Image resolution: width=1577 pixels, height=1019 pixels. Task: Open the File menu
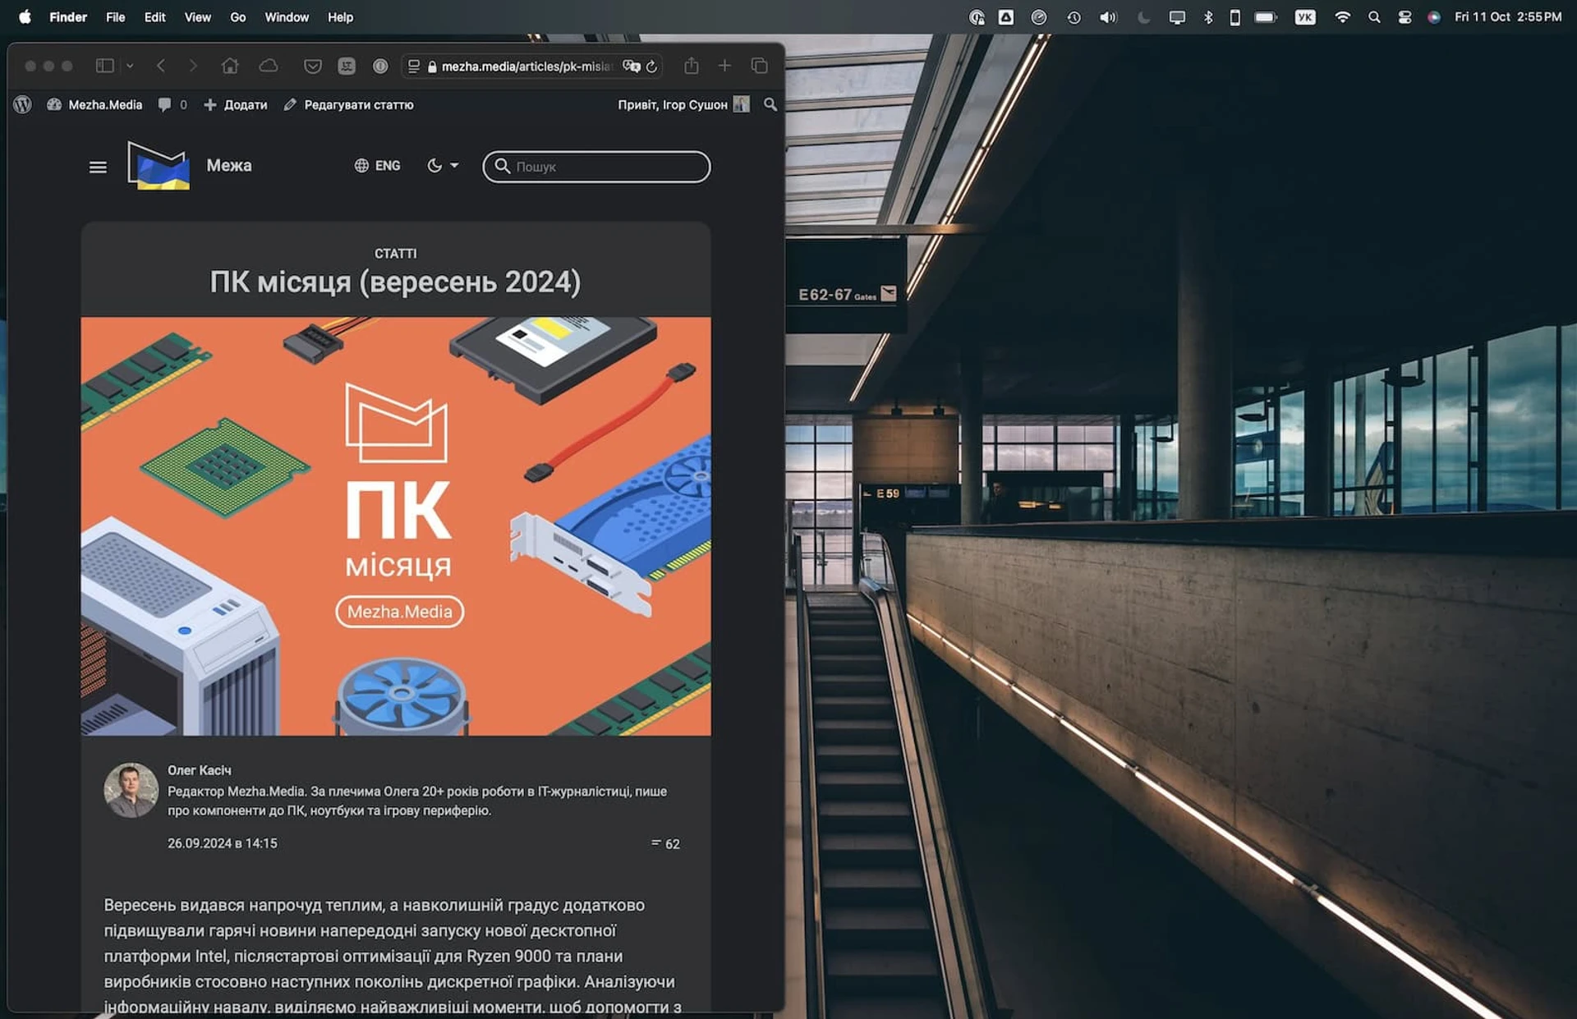click(x=116, y=16)
